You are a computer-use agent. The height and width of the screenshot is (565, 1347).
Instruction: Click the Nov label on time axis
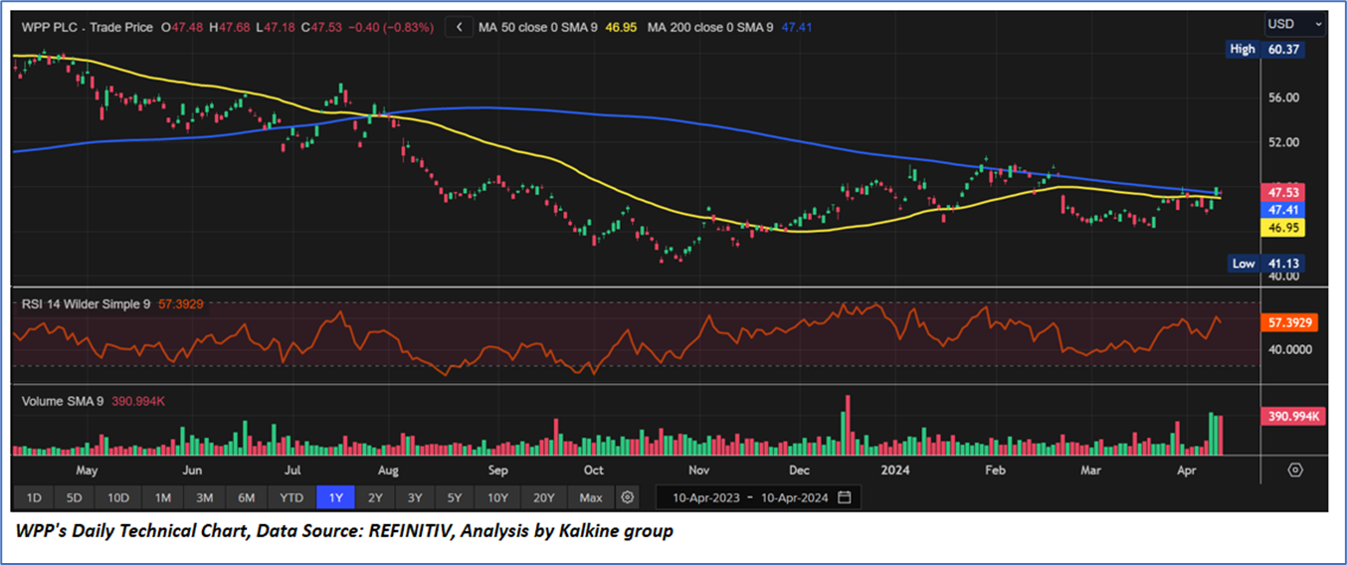pyautogui.click(x=698, y=470)
